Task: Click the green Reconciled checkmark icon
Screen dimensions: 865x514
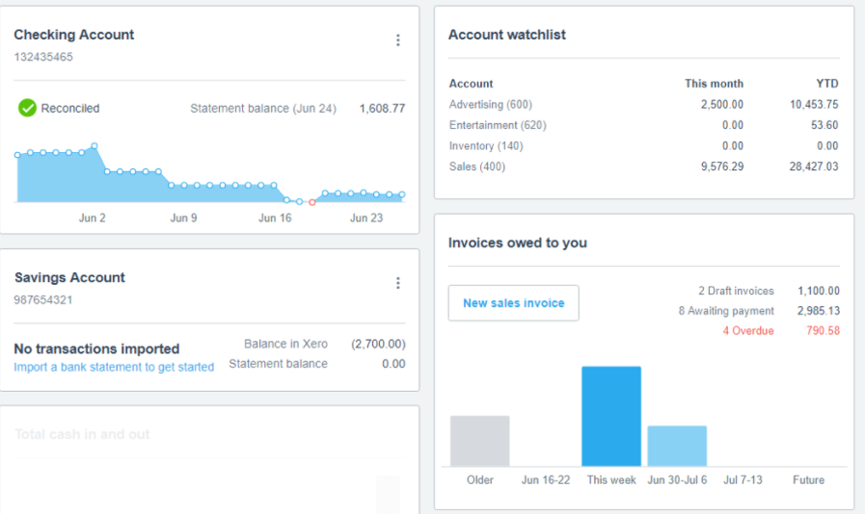Action: (27, 108)
